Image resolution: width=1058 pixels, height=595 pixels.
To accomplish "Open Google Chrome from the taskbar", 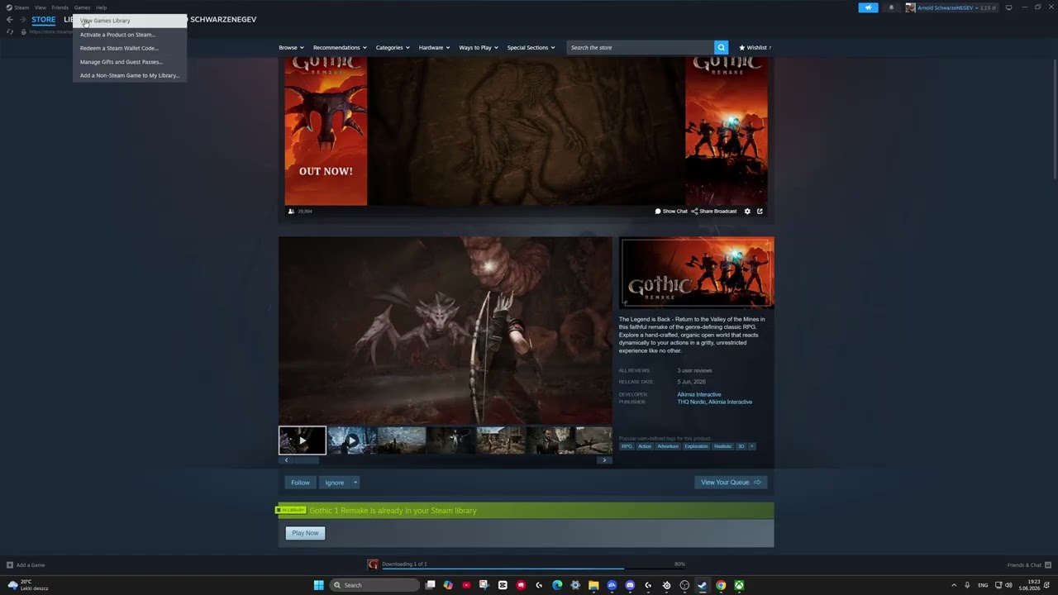I will click(721, 585).
